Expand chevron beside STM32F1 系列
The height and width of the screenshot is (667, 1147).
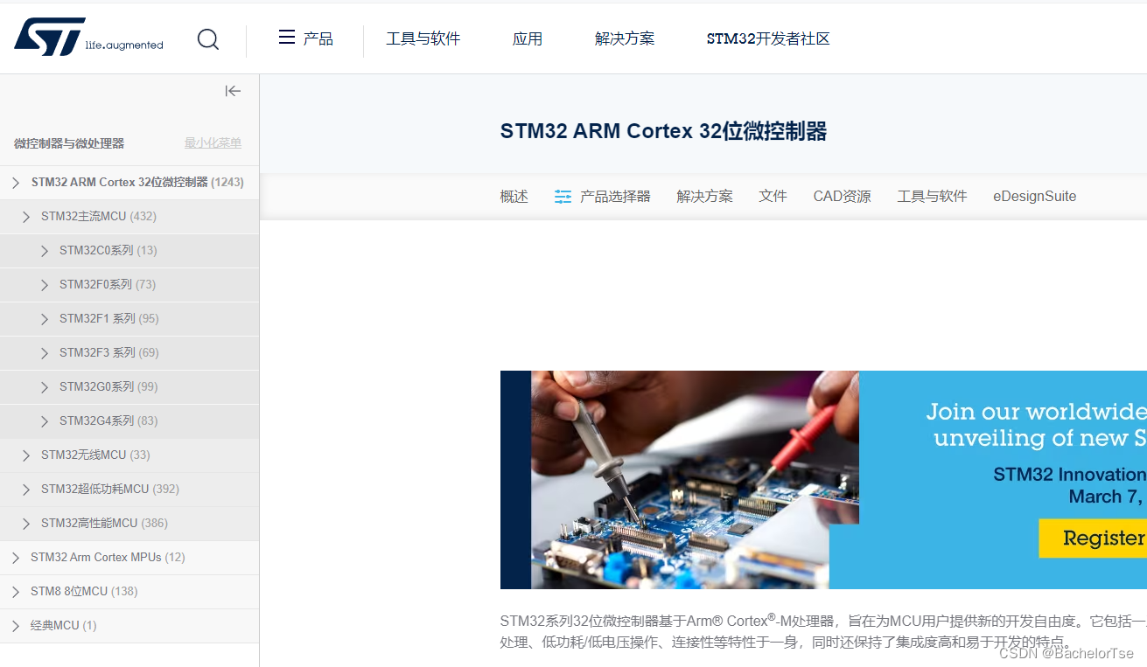tap(45, 319)
